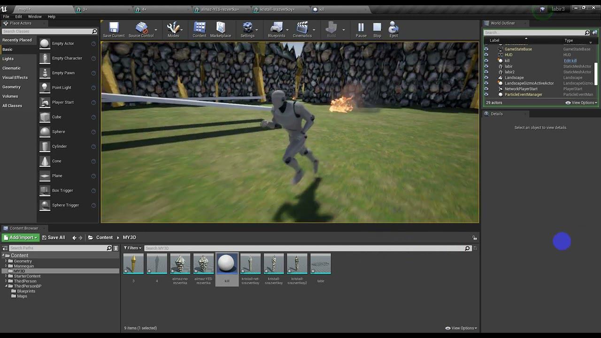The width and height of the screenshot is (601, 338).
Task: Click the Cinematics clapperboard icon
Action: pyautogui.click(x=302, y=30)
